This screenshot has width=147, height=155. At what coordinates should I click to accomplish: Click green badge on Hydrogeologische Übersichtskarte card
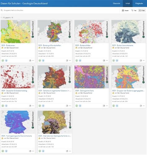(3, 151)
